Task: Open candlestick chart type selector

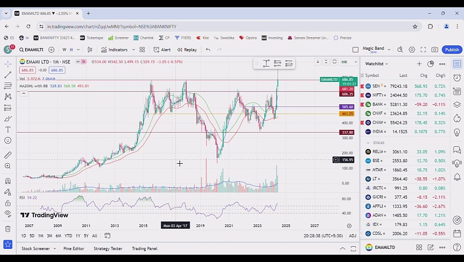Action: 90,50
